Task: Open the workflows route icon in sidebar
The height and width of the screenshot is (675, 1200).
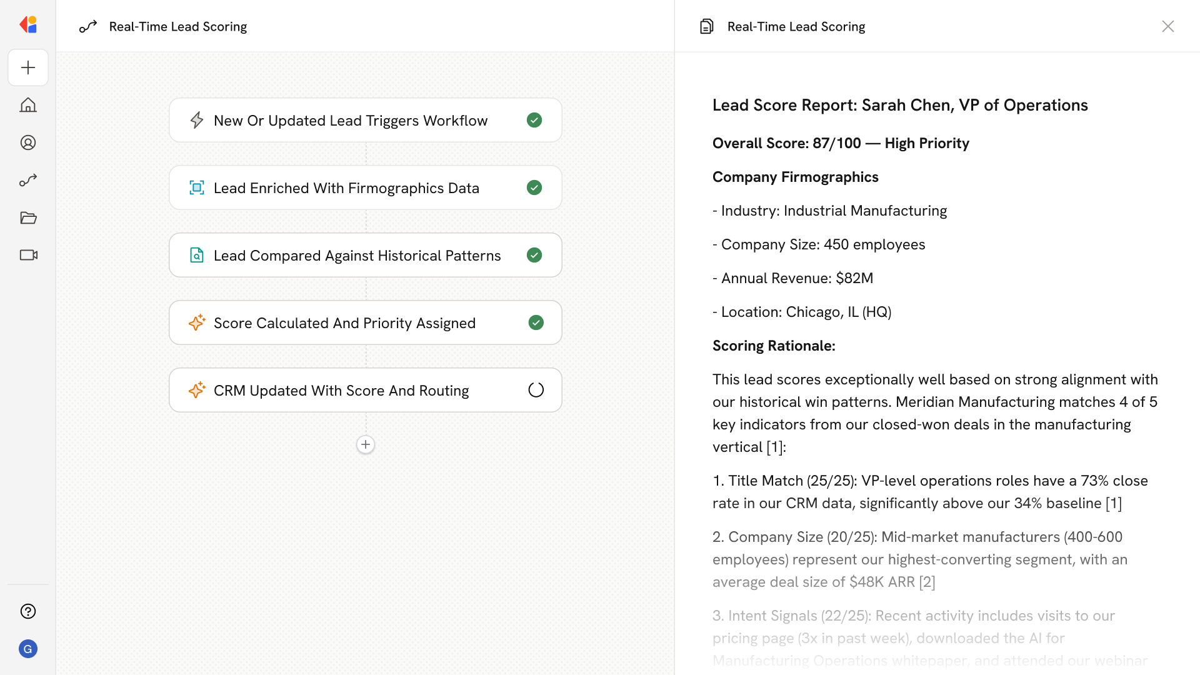Action: tap(28, 180)
